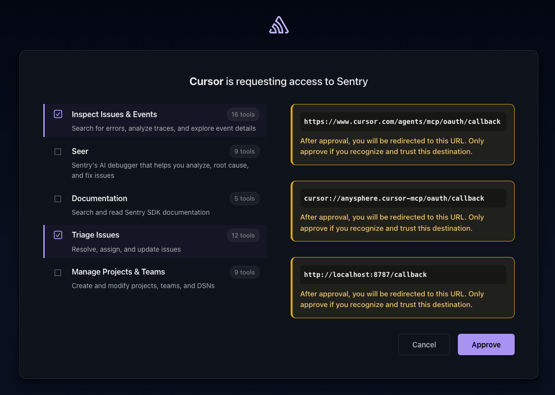Click the Triage Issues permission label
This screenshot has width=555, height=395.
click(95, 235)
